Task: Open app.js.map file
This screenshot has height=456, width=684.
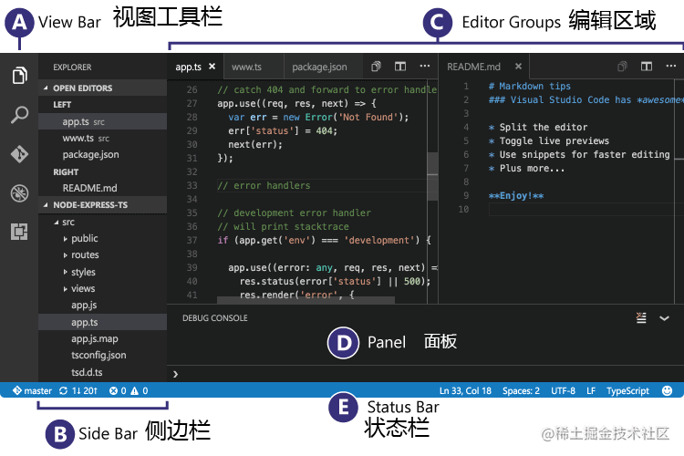Action: pyautogui.click(x=103, y=338)
